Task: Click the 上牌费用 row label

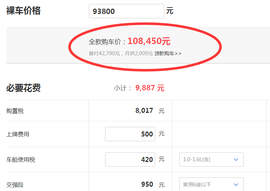Action: [x=18, y=134]
